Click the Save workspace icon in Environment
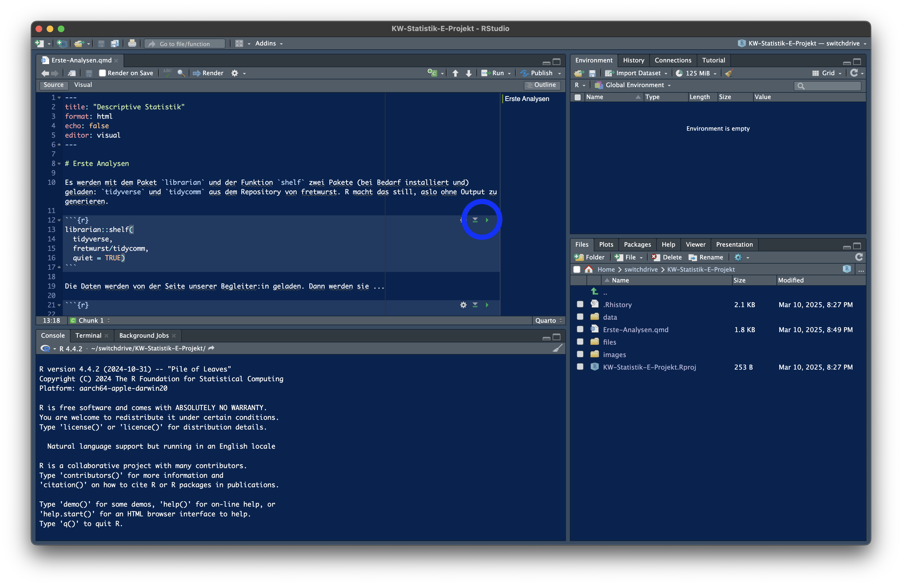The width and height of the screenshot is (902, 586). (592, 73)
